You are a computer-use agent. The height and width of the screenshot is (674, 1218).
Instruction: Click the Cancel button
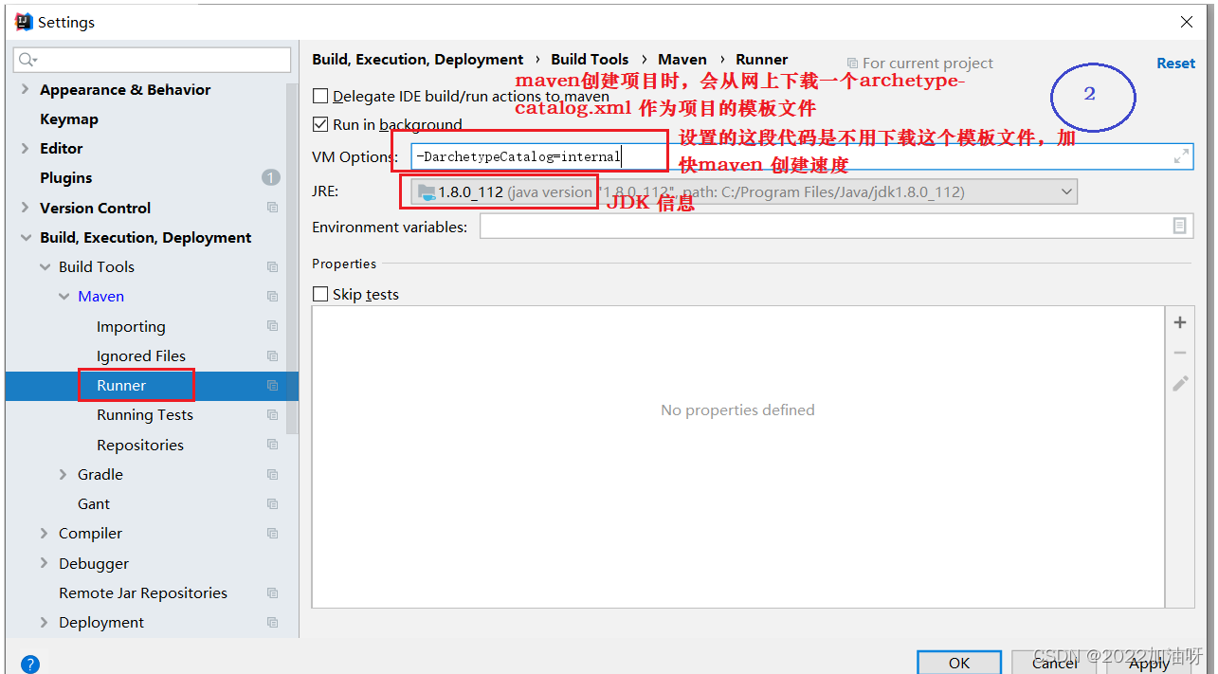pyautogui.click(x=1055, y=663)
